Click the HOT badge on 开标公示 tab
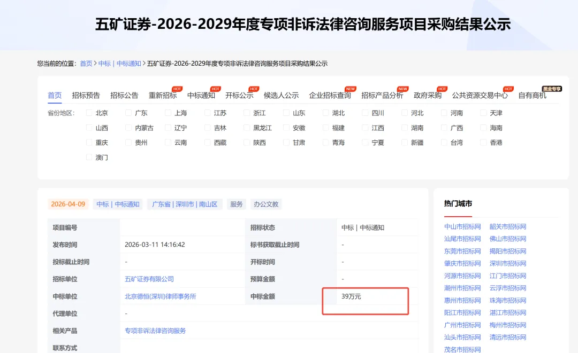This screenshot has width=578, height=353. pyautogui.click(x=254, y=88)
